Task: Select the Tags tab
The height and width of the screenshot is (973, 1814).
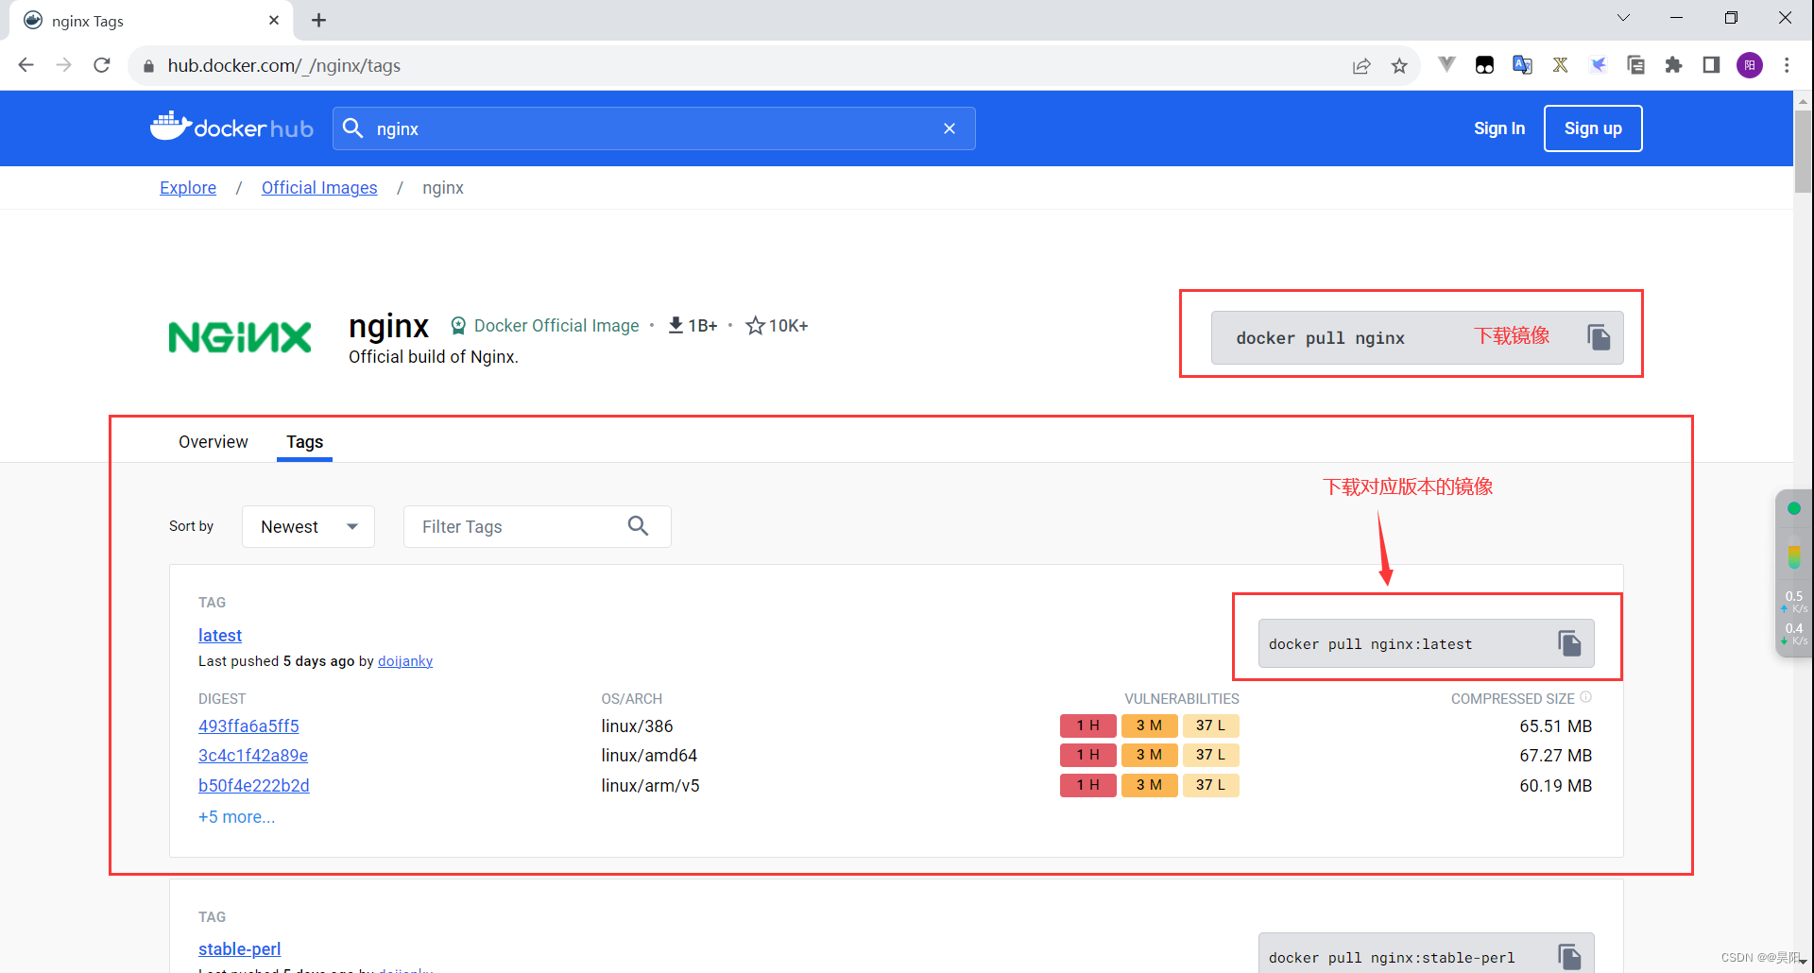Action: point(304,442)
